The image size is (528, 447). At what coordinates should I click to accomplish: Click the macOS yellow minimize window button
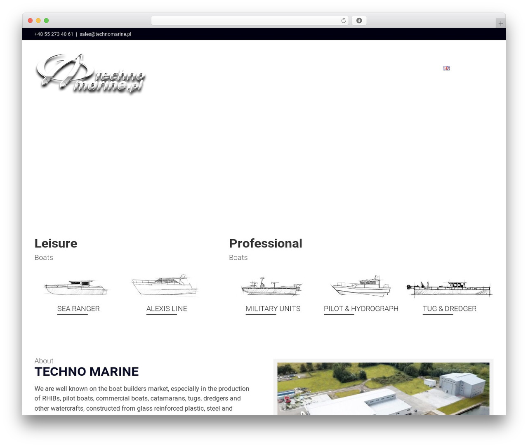click(38, 21)
